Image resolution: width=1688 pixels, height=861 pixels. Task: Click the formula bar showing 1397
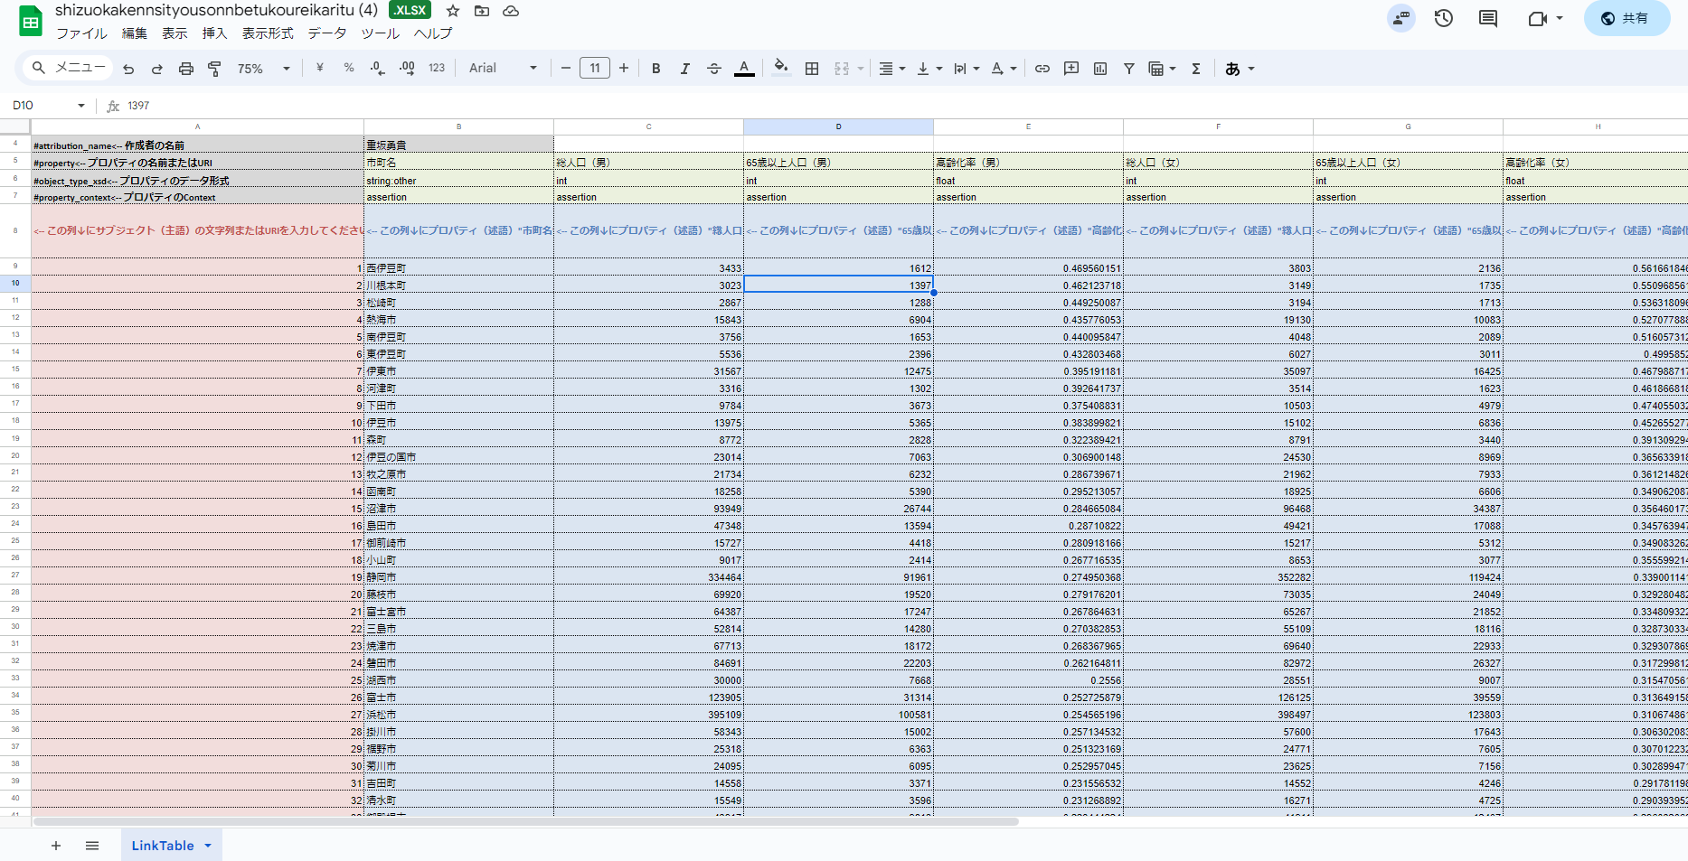(x=904, y=106)
